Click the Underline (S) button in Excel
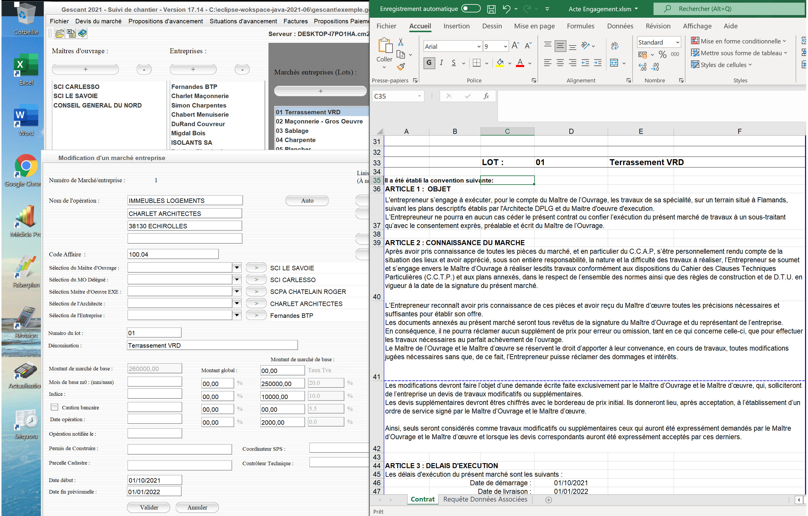The image size is (808, 516). click(x=454, y=63)
